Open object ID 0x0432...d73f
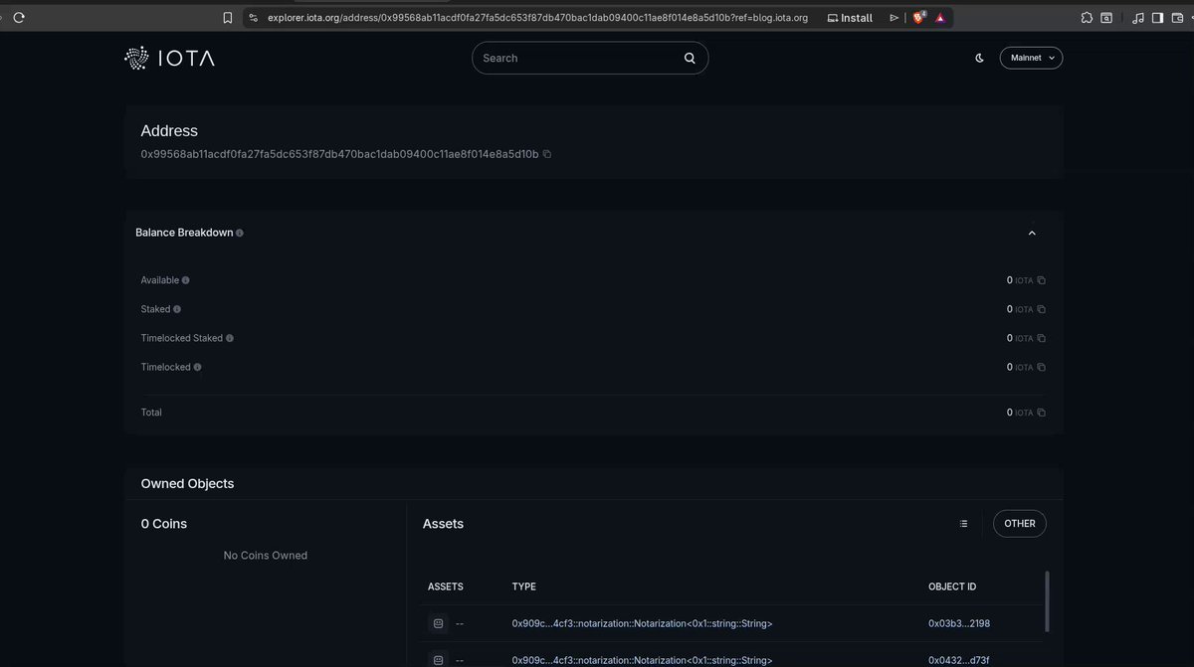1194x667 pixels. click(959, 660)
